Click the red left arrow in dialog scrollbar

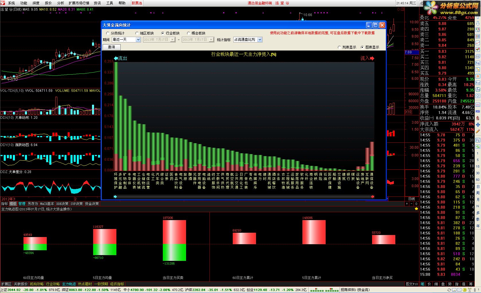(x=372, y=197)
